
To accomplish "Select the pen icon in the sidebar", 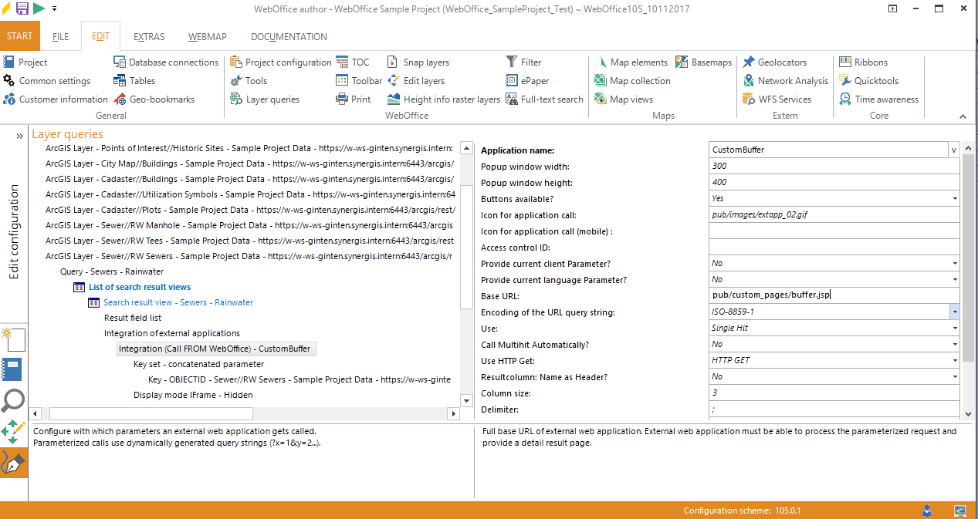I will (13, 463).
